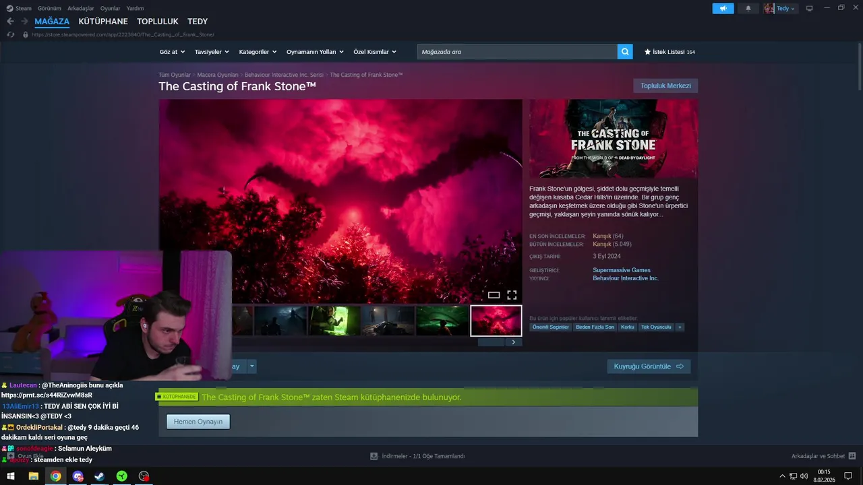The width and height of the screenshot is (863, 485).
Task: Open Windows notification center
Action: coord(848,476)
